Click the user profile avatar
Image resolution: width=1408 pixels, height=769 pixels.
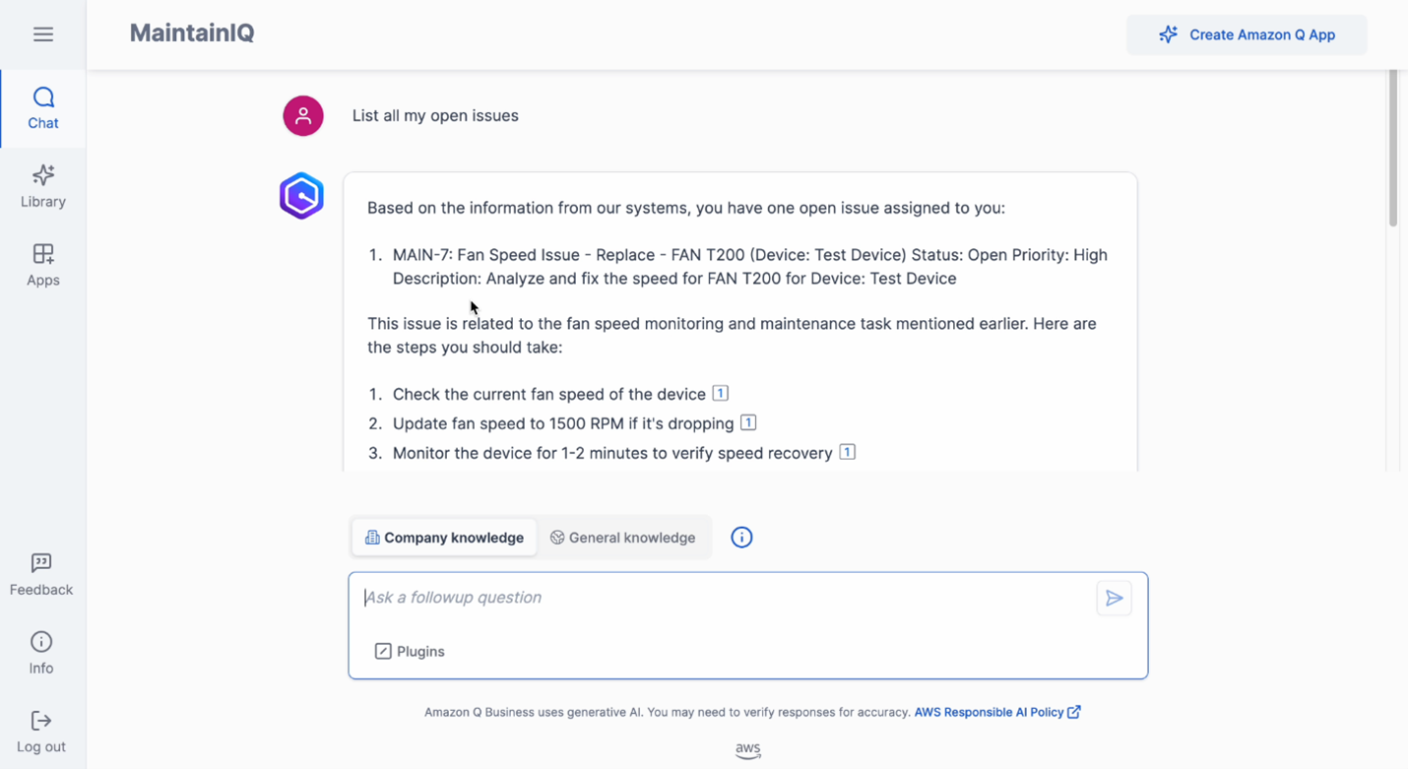point(303,116)
